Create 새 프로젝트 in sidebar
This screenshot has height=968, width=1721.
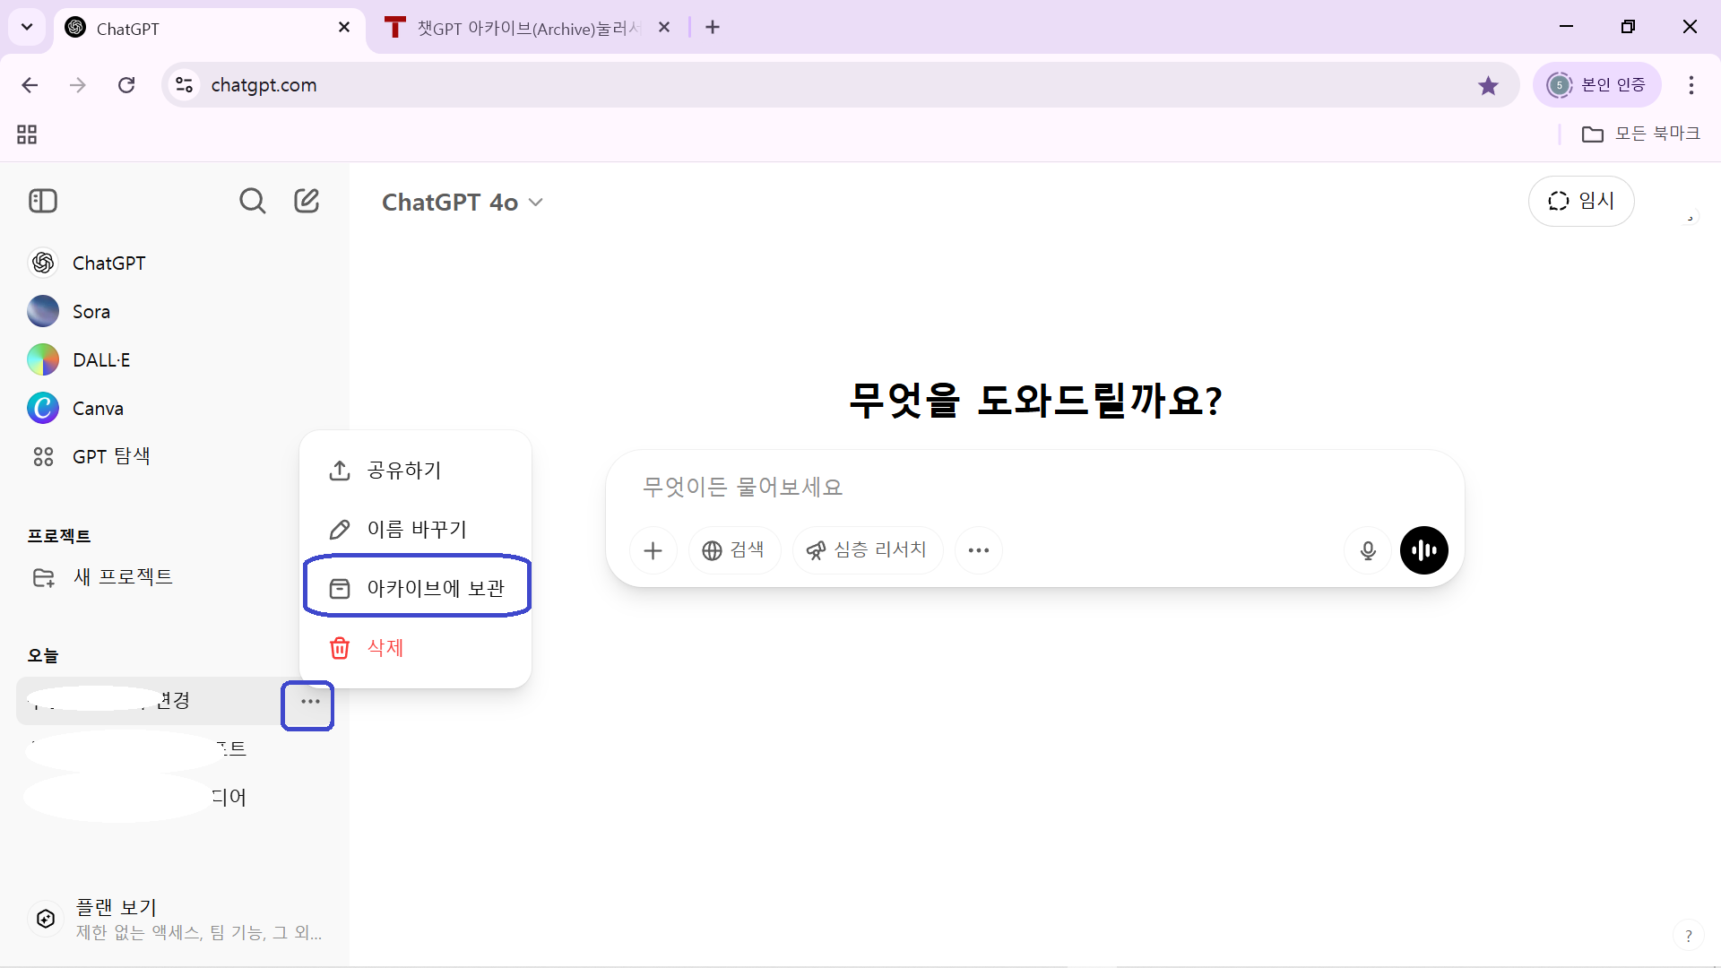tap(122, 577)
